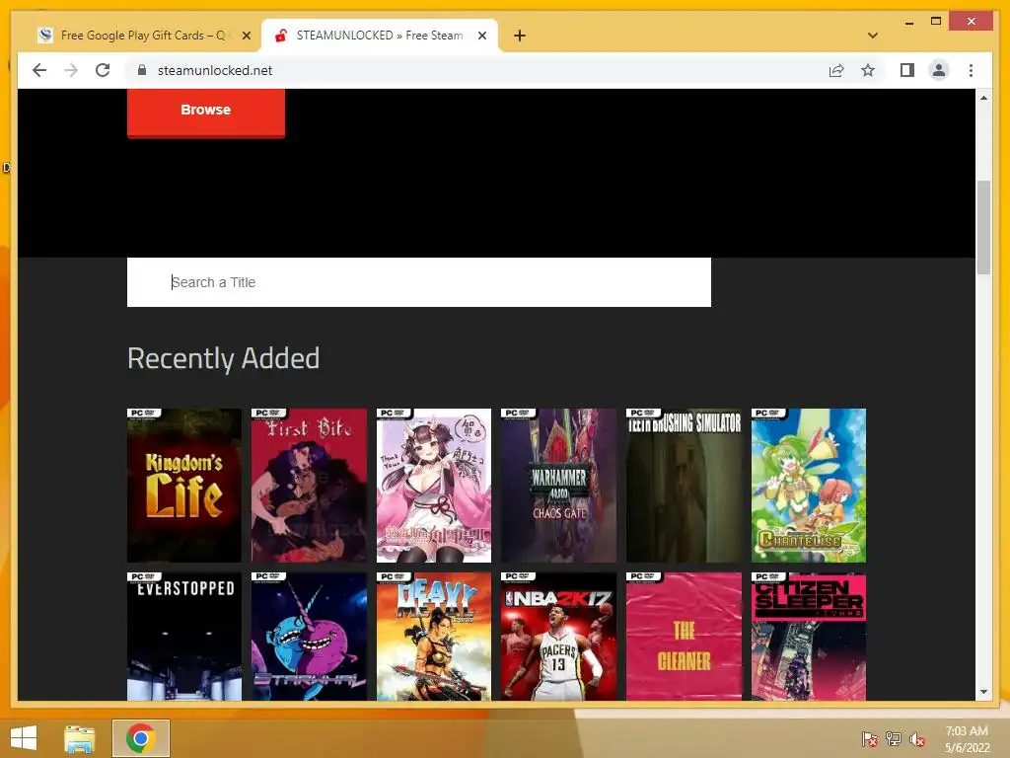Open the taskbar clock showing 7:03 AM
Viewport: 1010px width, 758px height.
967,739
